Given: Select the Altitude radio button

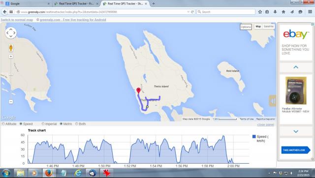Looking at the screenshot, I should click(x=3, y=124).
